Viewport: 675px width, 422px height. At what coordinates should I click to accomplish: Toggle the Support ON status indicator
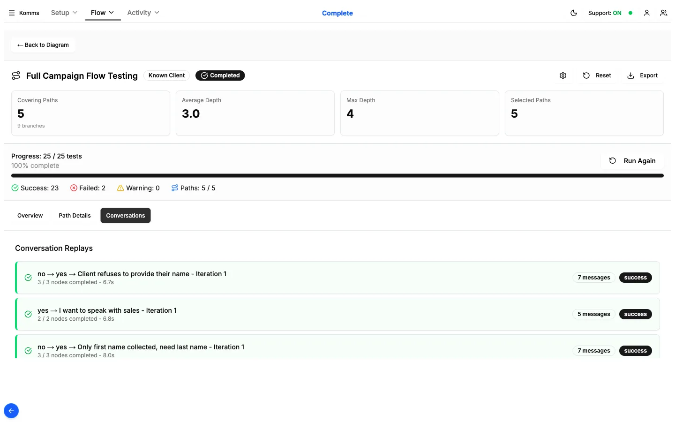point(610,13)
